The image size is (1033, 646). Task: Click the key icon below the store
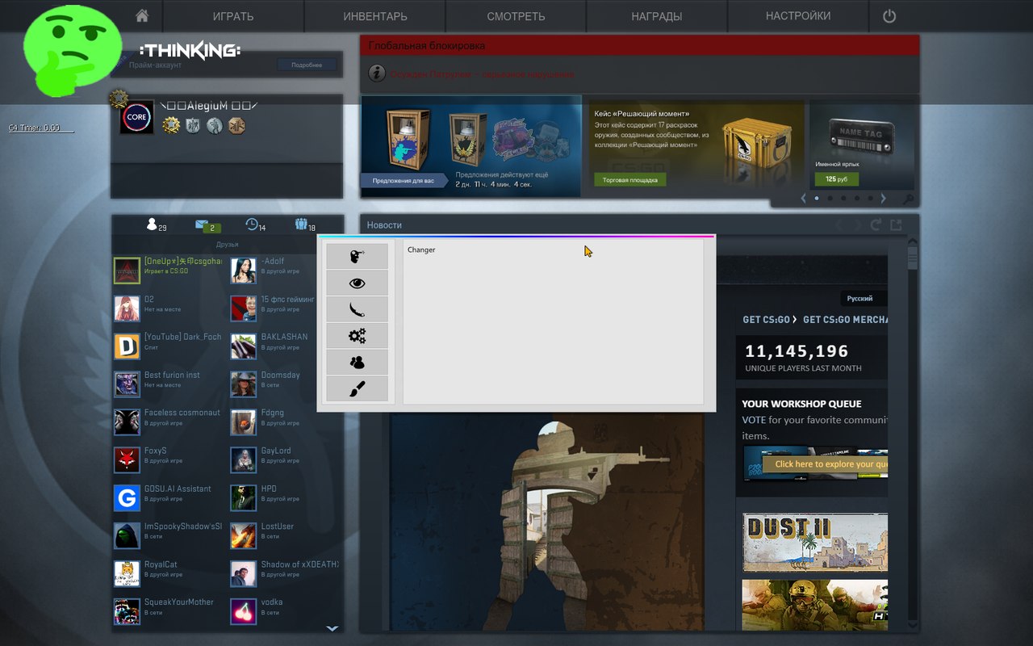point(908,199)
